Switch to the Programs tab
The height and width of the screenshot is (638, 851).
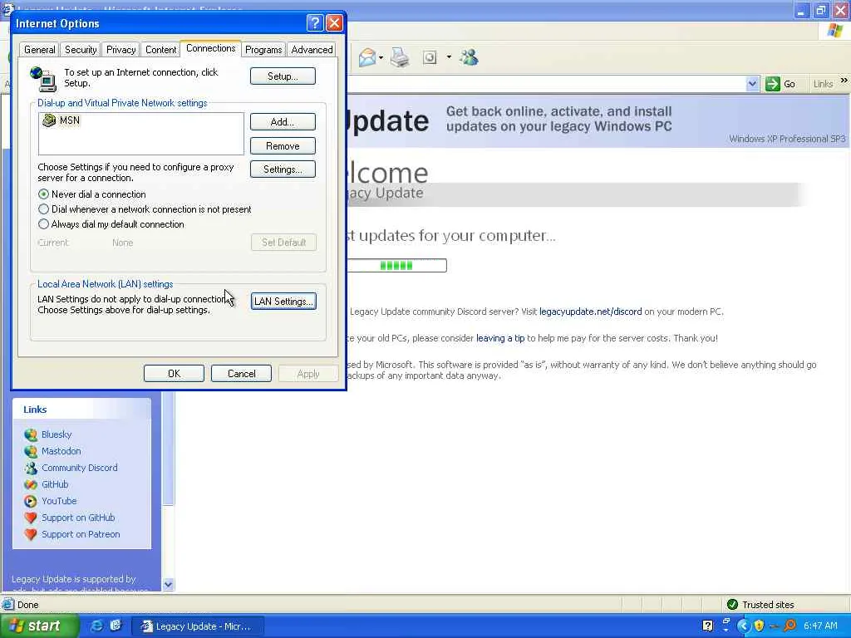[x=263, y=50]
